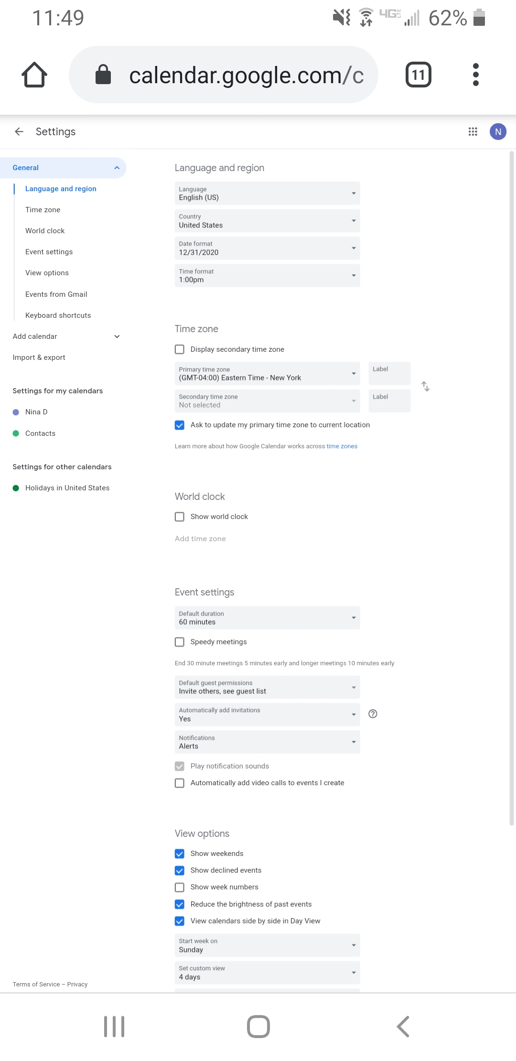Image resolution: width=516 pixels, height=1061 pixels.
Task: Open the time zones help link
Action: point(342,446)
